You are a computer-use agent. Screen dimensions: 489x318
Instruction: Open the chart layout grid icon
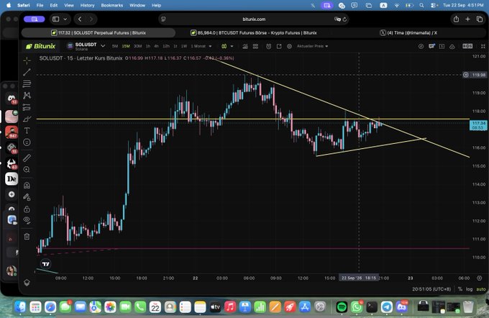(255, 46)
